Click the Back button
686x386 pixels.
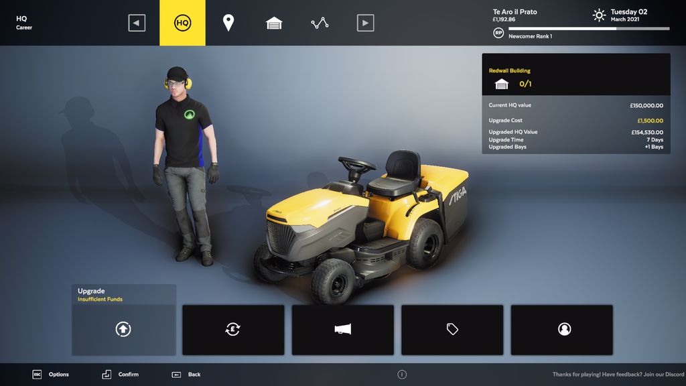(x=186, y=375)
